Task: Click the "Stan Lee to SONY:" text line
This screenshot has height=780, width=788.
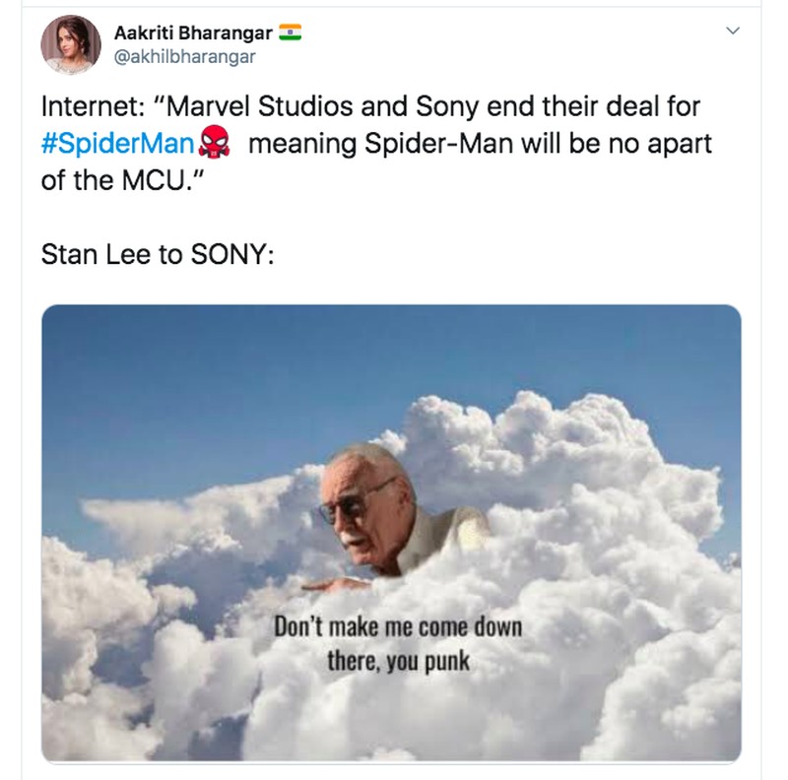Action: pos(156,254)
